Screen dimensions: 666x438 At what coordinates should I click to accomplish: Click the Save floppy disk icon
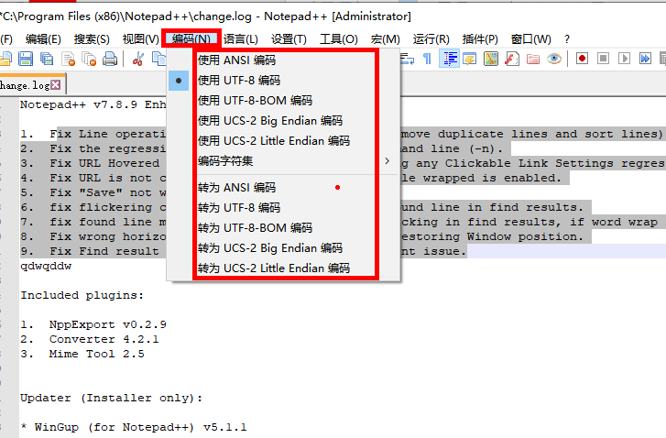(26, 59)
